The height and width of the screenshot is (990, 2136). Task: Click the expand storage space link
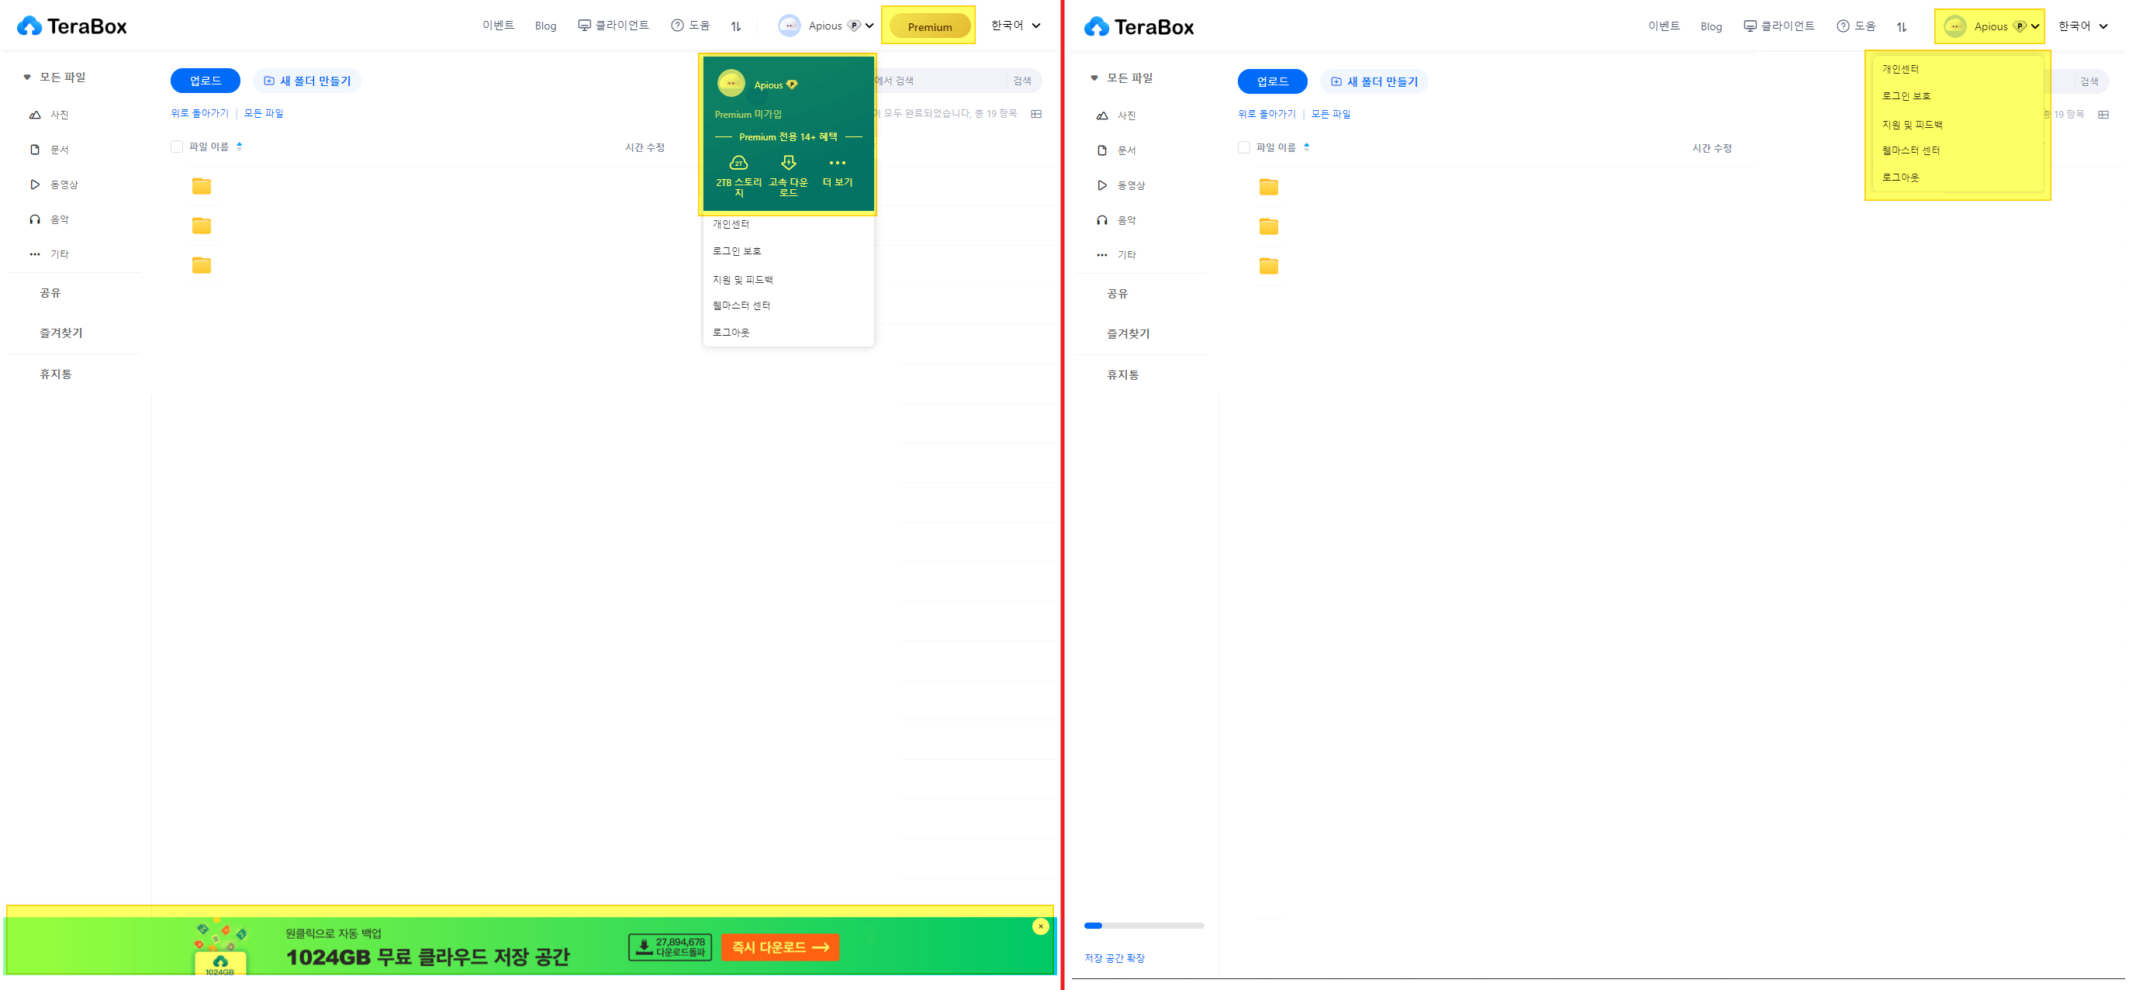[1114, 957]
